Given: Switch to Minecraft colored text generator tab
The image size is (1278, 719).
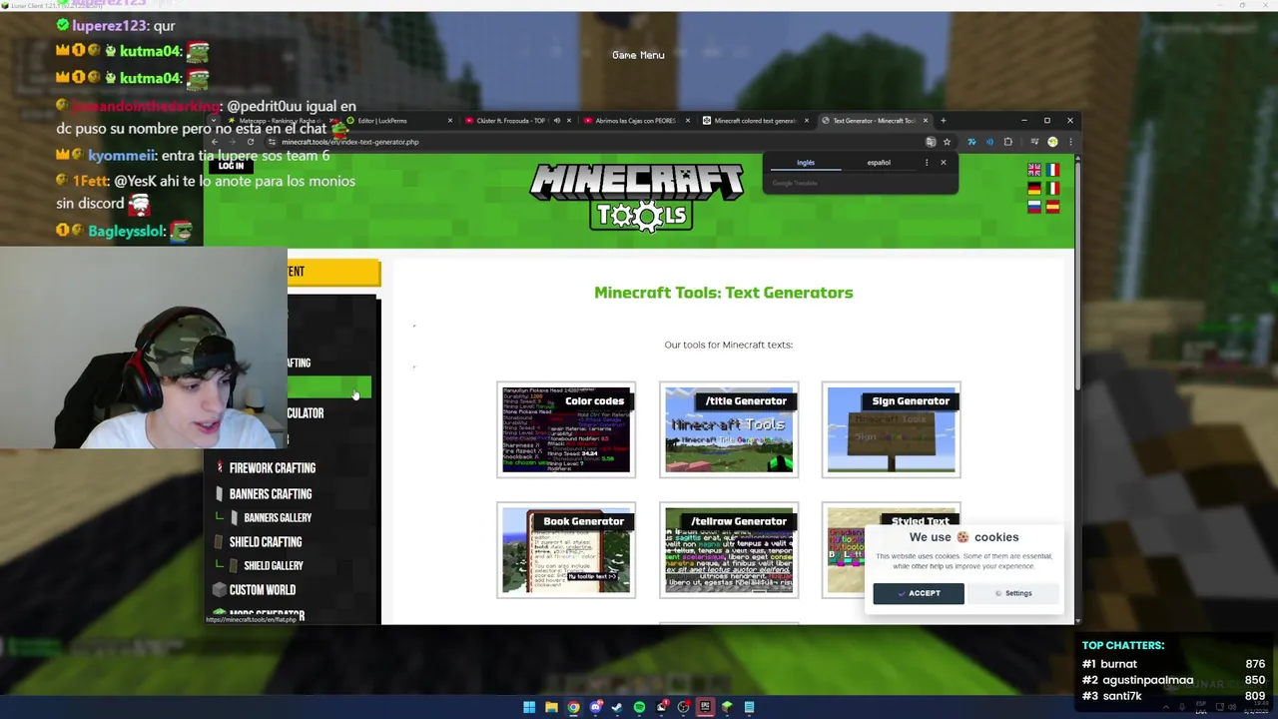Looking at the screenshot, I should coord(756,121).
